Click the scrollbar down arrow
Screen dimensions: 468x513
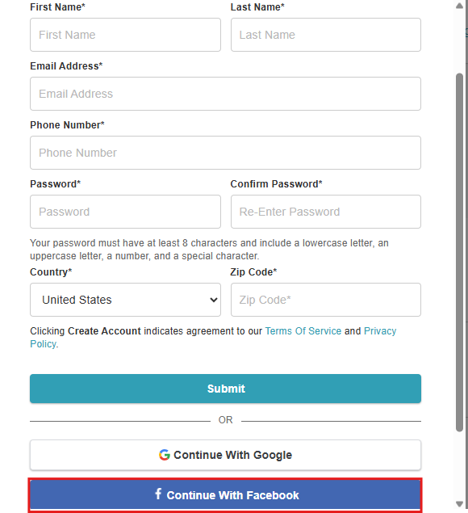click(x=459, y=504)
